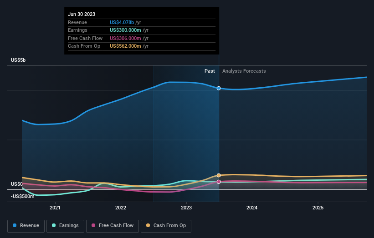Toggle the Free Cash Flow legend button
Image resolution: width=374 pixels, height=238 pixels.
pyautogui.click(x=113, y=226)
